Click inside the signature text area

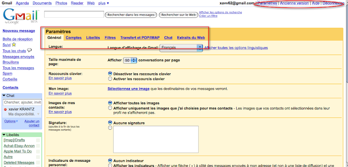156,139
